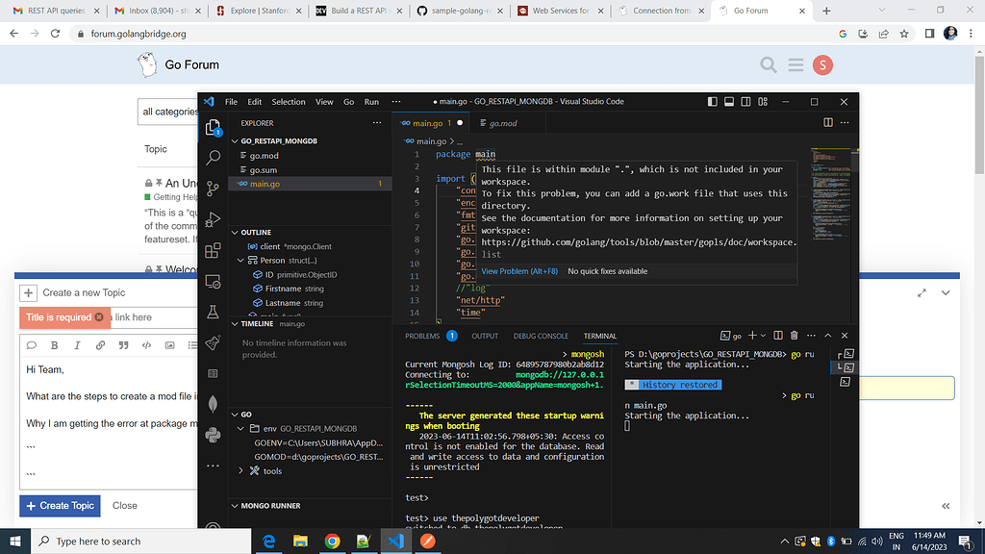Open the Source Control view

click(213, 188)
